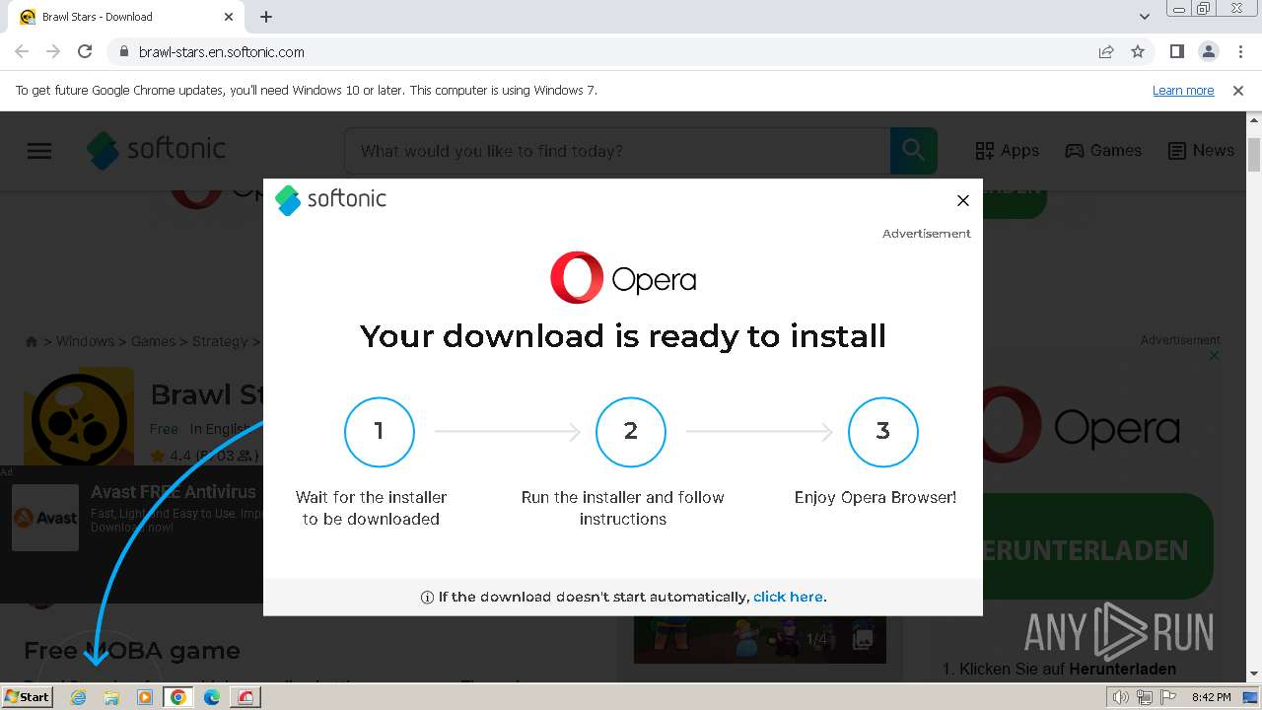Image resolution: width=1262 pixels, height=710 pixels.
Task: Reload the page
Action: (x=85, y=51)
